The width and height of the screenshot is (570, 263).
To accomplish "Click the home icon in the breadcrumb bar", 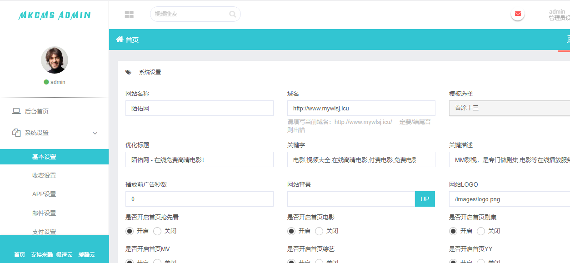I will point(120,40).
